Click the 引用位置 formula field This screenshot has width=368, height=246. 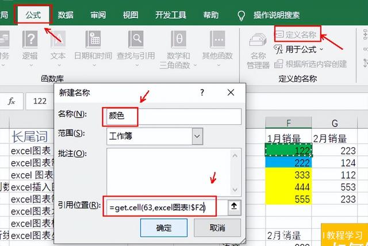coord(167,207)
